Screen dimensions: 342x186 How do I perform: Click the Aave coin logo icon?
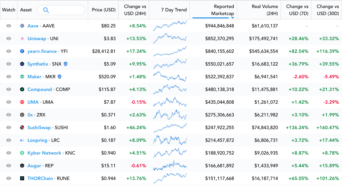click(22, 26)
